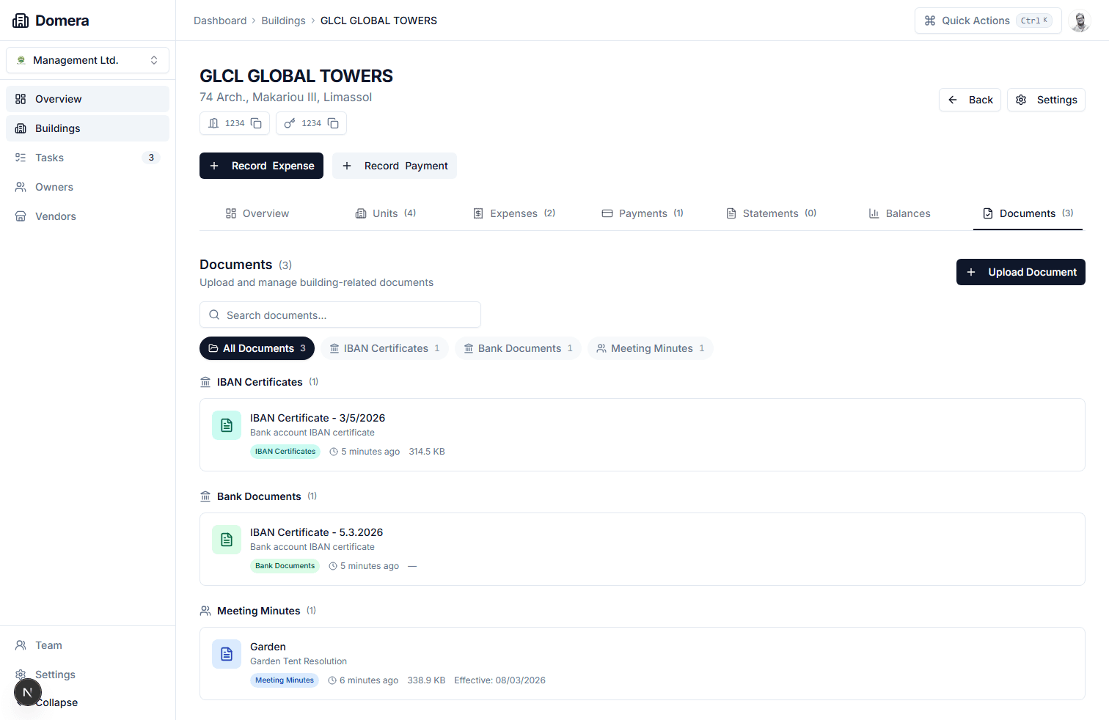Open Quick Actions command menu
This screenshot has width=1109, height=720.
(987, 21)
